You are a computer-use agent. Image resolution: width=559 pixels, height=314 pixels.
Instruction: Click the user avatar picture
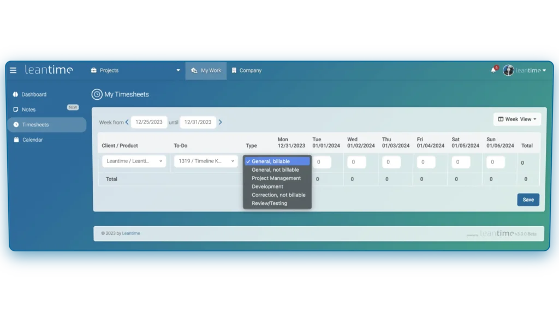click(508, 70)
